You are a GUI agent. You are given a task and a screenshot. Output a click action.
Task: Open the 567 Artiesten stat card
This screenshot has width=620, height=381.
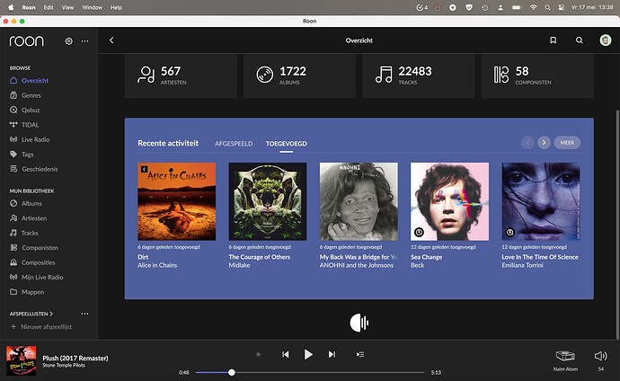[x=181, y=75]
